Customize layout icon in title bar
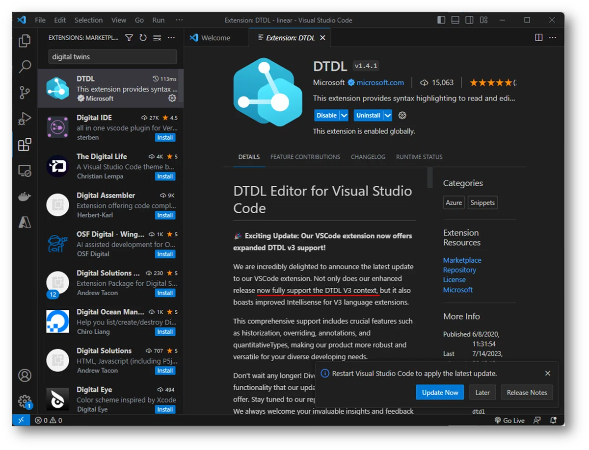589x450 pixels. tap(484, 20)
